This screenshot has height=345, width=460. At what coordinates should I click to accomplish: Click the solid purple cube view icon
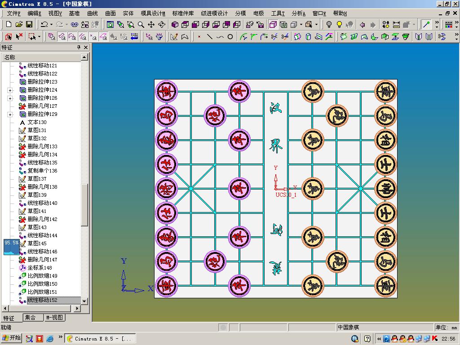(x=175, y=24)
